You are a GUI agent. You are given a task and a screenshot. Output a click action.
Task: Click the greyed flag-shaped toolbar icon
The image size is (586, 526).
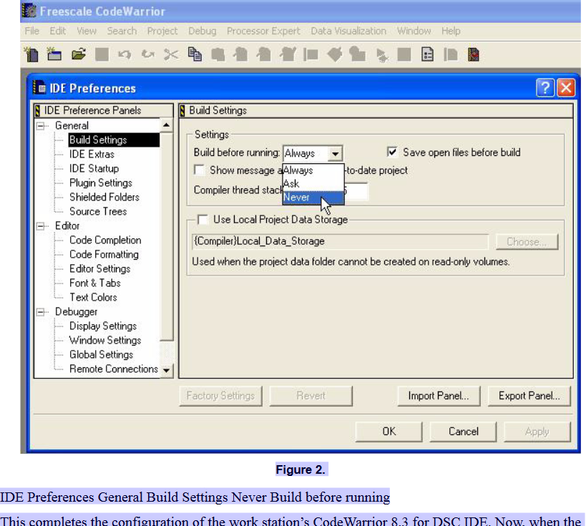tap(311, 54)
